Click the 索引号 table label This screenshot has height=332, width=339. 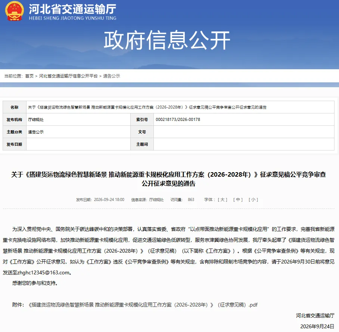[142, 120]
